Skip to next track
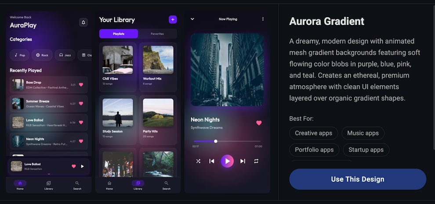The height and width of the screenshot is (204, 435). click(243, 161)
